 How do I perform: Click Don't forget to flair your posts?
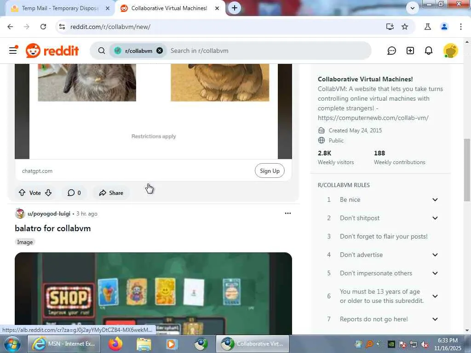click(384, 237)
